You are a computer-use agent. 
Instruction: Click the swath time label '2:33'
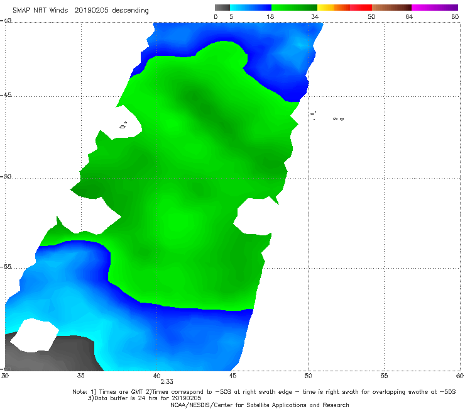coord(167,382)
